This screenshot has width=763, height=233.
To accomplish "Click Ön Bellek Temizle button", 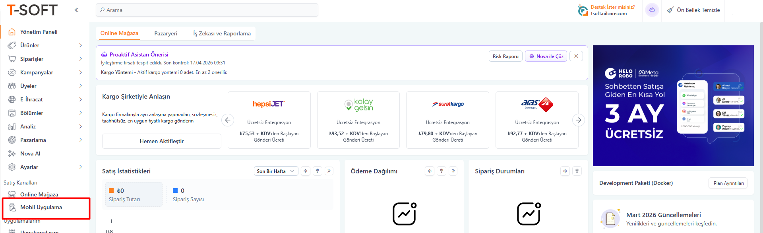I will [x=693, y=10].
